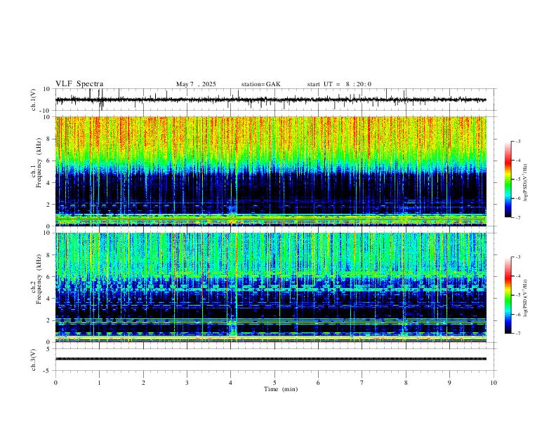Image resolution: width=556 pixels, height=429 pixels.
Task: Click the 'ch.1(V)' waveform axis label
Action: tap(34, 100)
